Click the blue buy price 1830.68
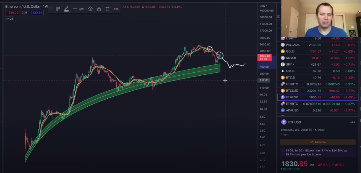 (36, 13)
